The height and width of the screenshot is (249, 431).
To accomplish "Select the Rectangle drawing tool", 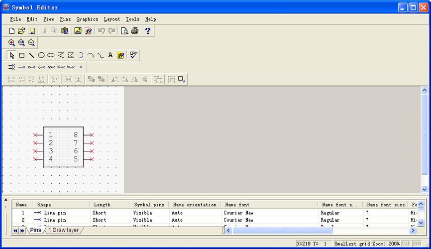I will point(22,55).
